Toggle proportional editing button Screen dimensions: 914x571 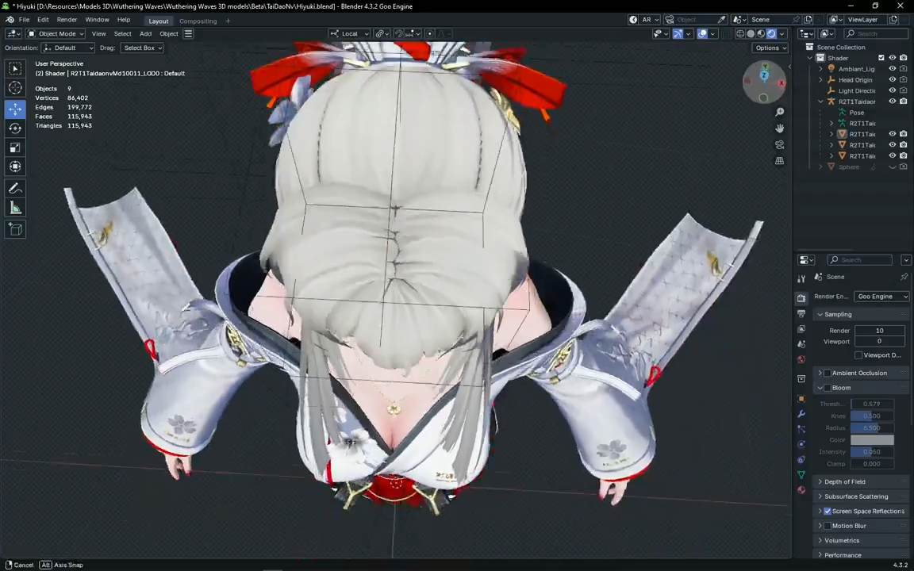(429, 34)
